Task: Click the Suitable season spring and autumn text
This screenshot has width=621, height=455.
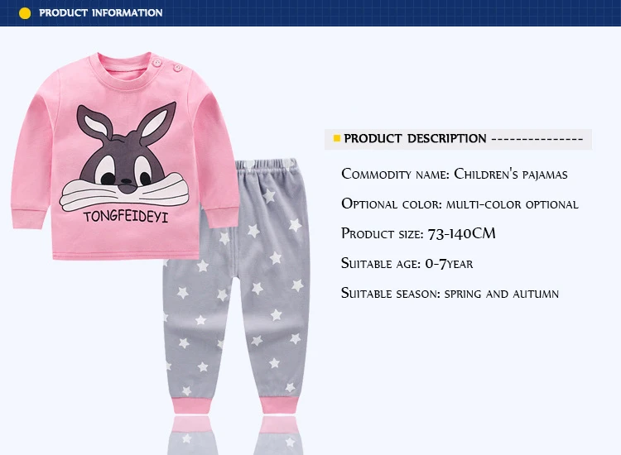Action: point(450,293)
